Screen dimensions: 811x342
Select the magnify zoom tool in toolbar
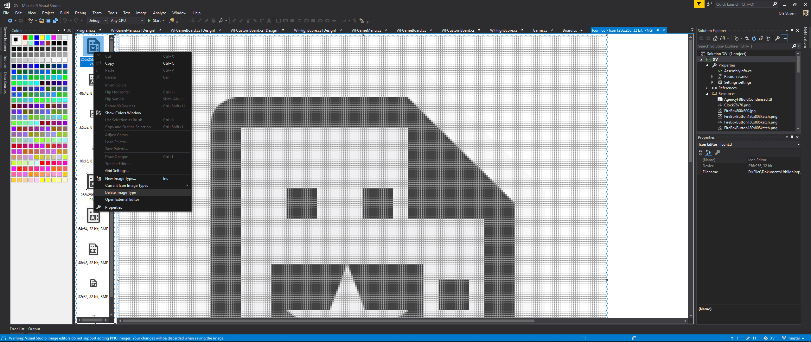tap(221, 21)
